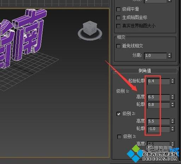Click the 级别 1 高度 field
The image size is (181, 164).
pos(159,97)
